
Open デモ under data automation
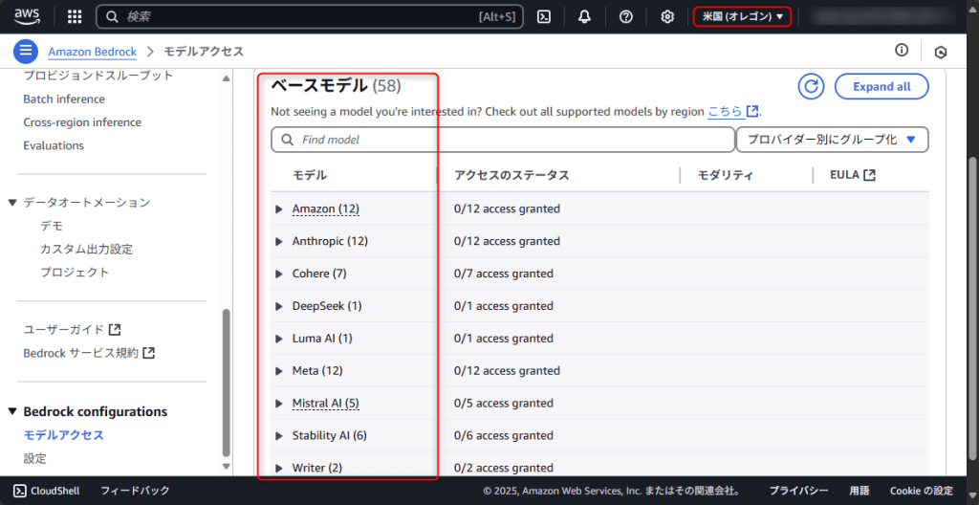click(x=52, y=227)
